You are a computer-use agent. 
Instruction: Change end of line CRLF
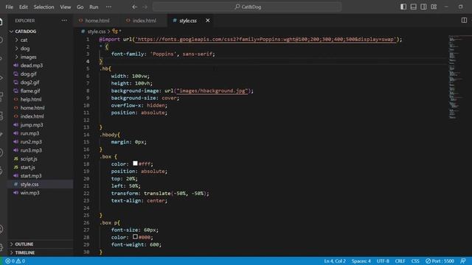(x=400, y=261)
